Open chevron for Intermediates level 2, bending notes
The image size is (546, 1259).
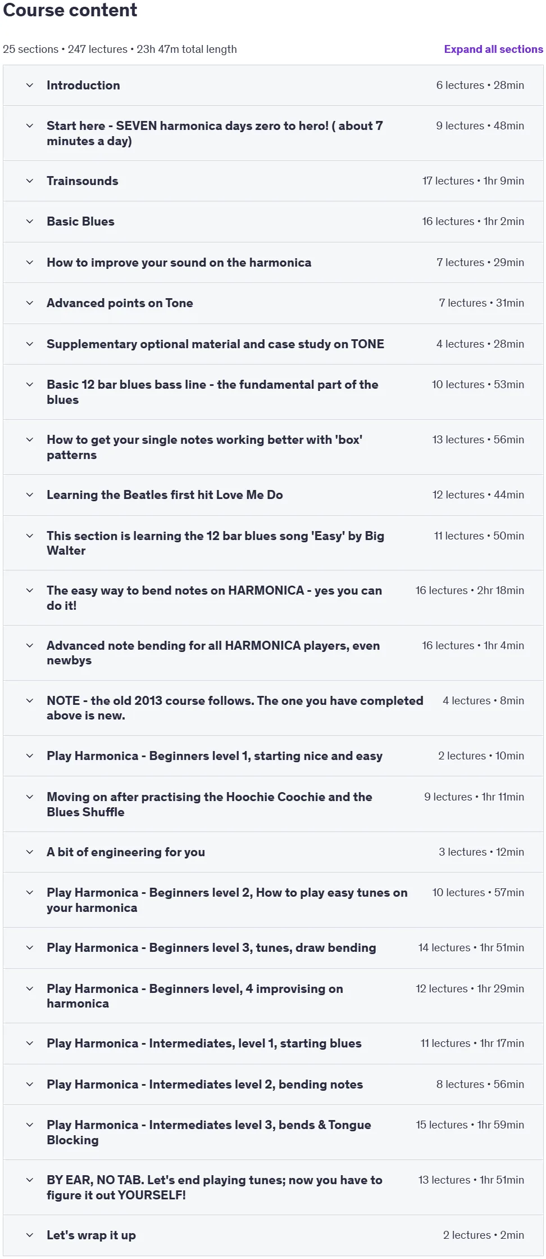(x=30, y=1085)
